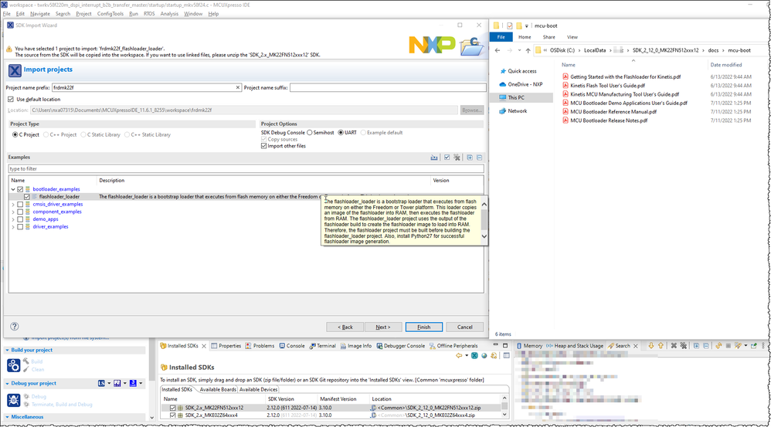Go back in File Explorer window
The height and width of the screenshot is (427, 771).
(497, 50)
